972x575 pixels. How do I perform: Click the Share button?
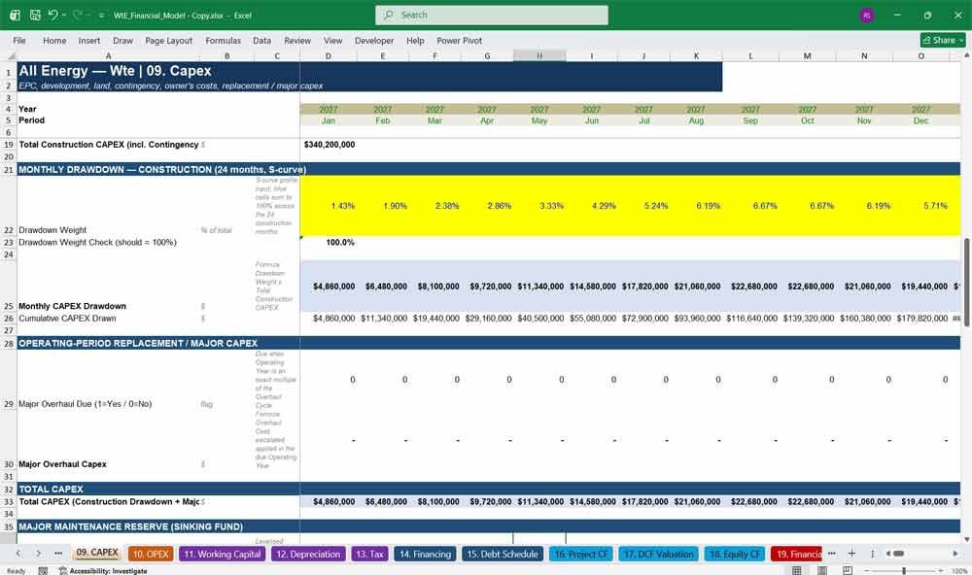pyautogui.click(x=943, y=40)
